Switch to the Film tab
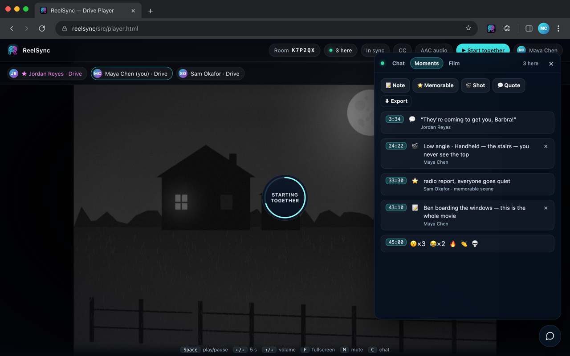Image resolution: width=570 pixels, height=356 pixels. pyautogui.click(x=454, y=63)
